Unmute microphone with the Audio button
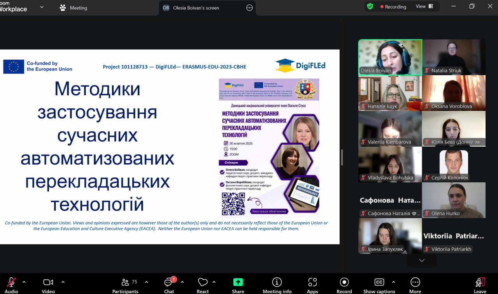498x294 pixels. (11, 285)
